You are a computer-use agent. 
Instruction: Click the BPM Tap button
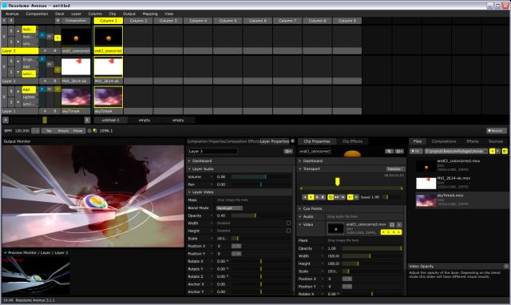click(x=48, y=131)
